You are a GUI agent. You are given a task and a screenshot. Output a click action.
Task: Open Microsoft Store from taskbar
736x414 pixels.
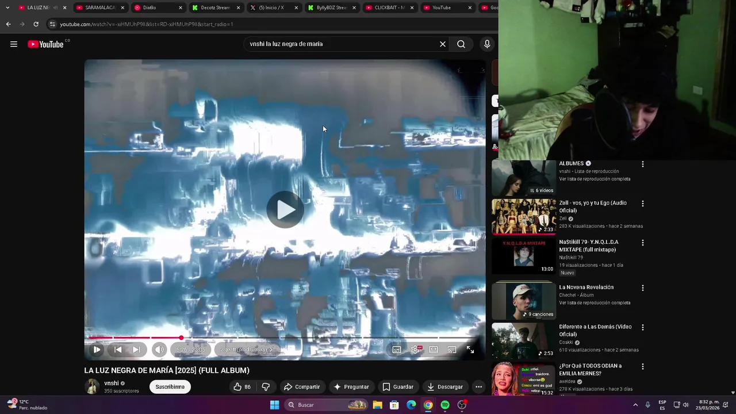tap(394, 405)
